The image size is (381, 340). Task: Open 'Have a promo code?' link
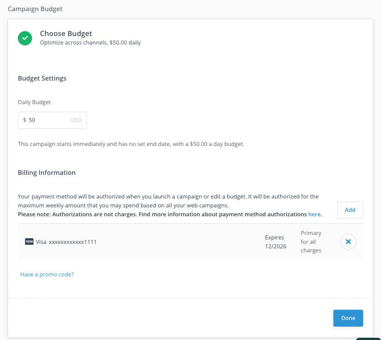[x=47, y=275]
